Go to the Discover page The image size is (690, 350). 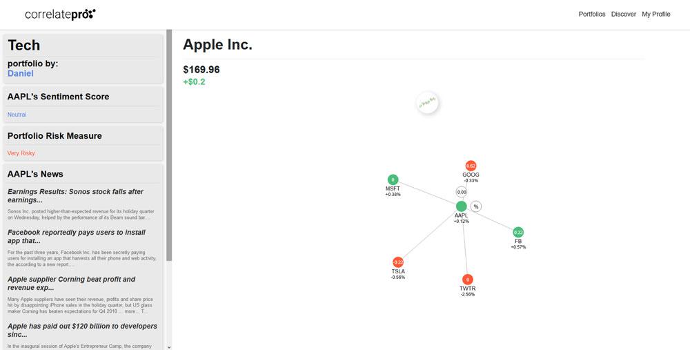click(x=624, y=14)
